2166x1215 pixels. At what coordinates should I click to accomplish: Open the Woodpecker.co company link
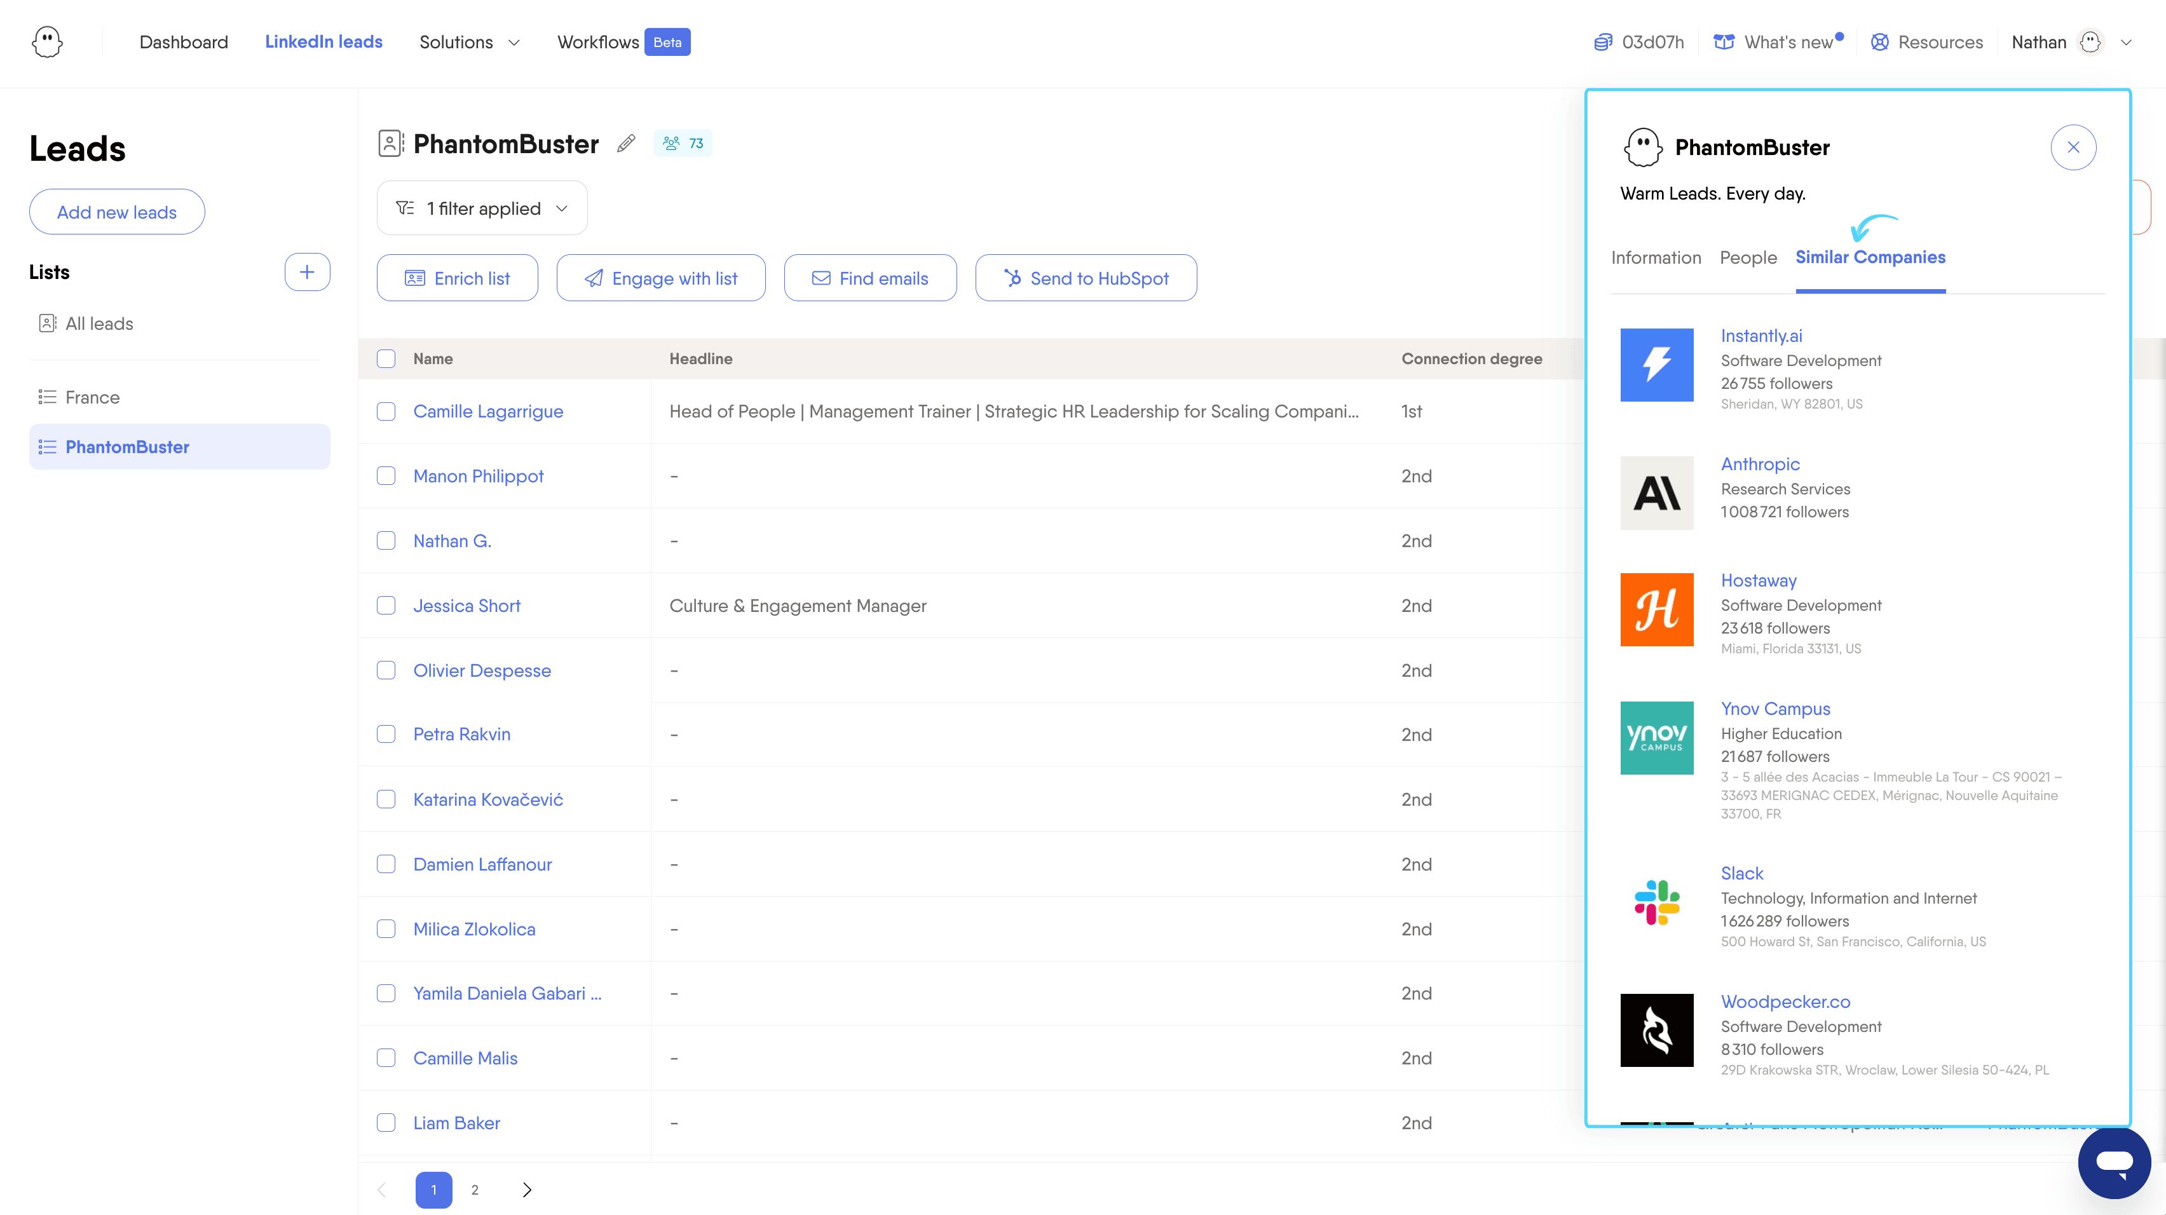(x=1785, y=1001)
